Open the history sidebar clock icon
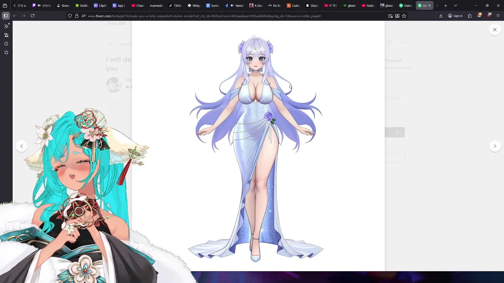Screen dimensions: 504x283 coord(6,44)
